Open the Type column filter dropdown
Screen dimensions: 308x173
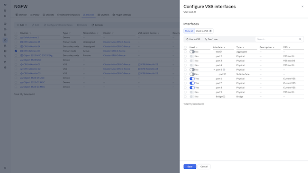click(x=243, y=47)
